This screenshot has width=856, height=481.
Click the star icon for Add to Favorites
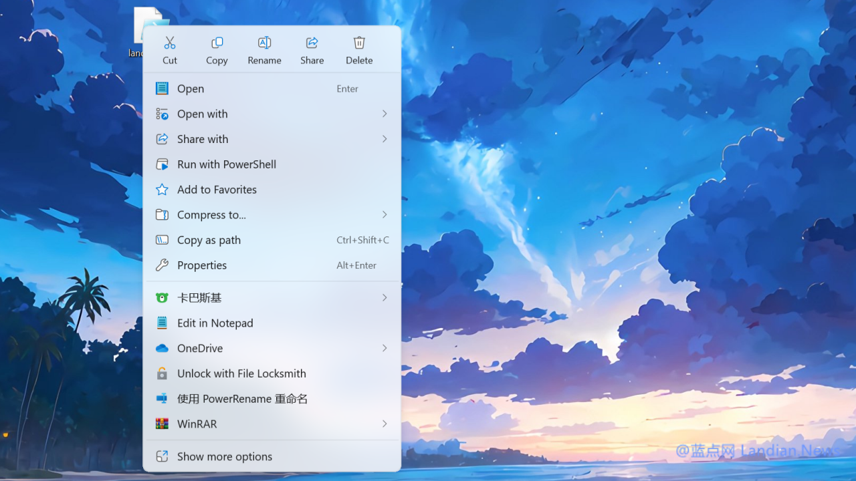tap(162, 190)
